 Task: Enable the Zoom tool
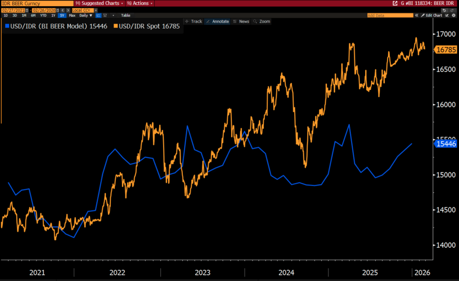(x=262, y=21)
